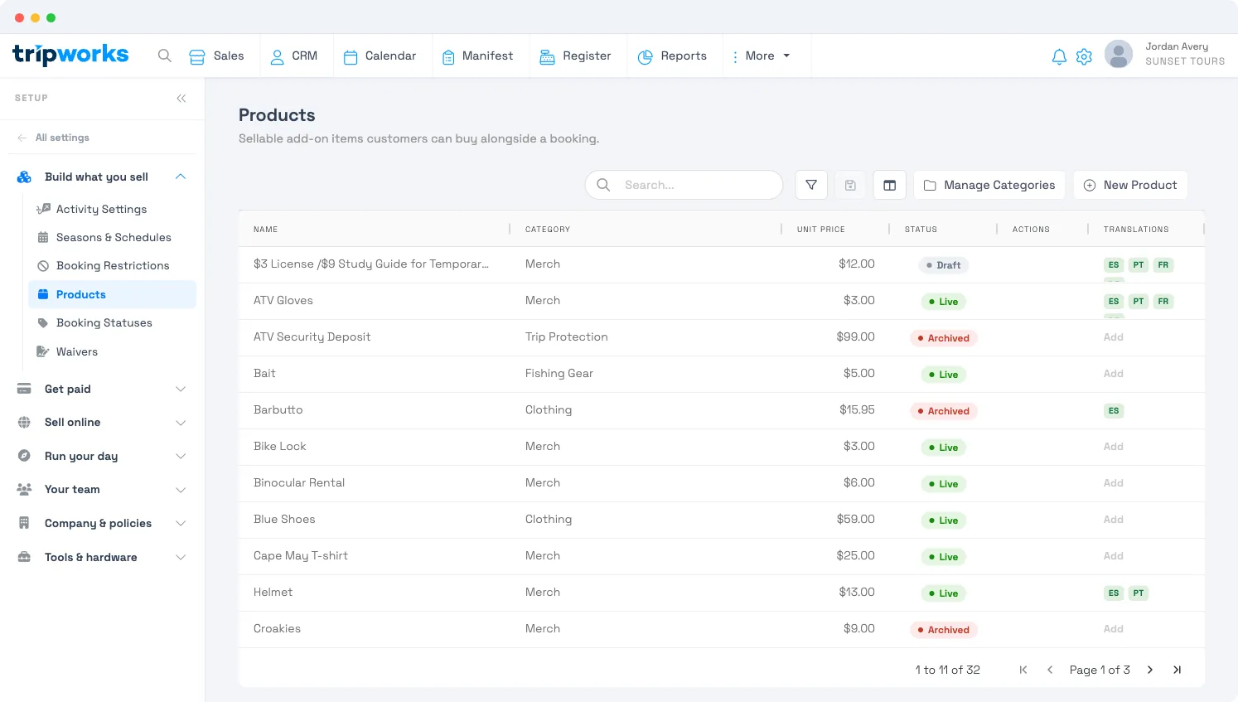The width and height of the screenshot is (1238, 702).
Task: Select Products in the sidebar
Action: click(x=112, y=294)
